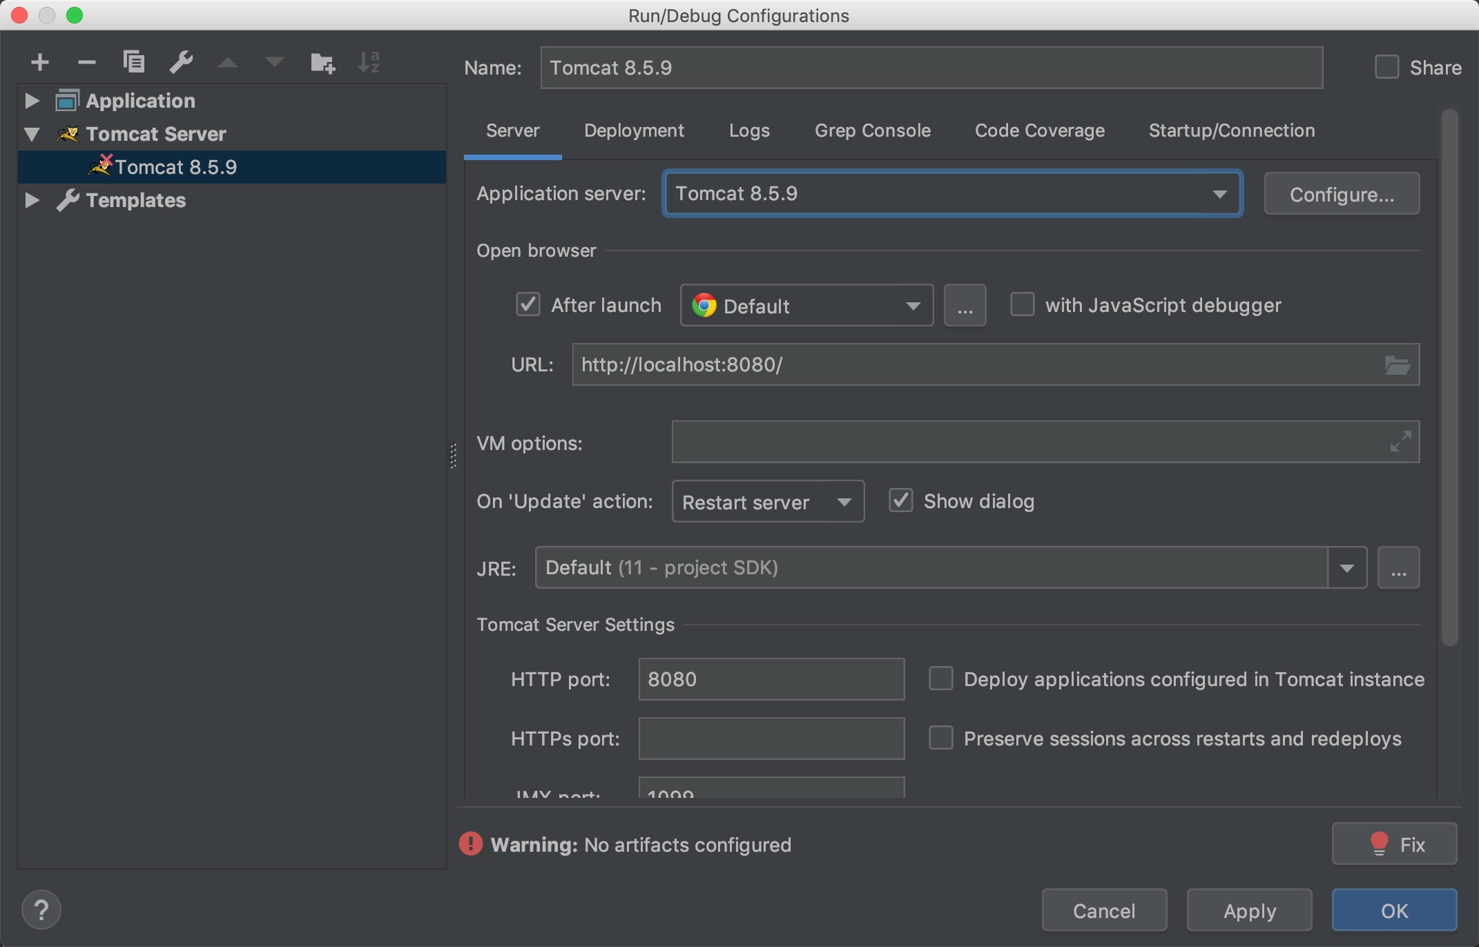The height and width of the screenshot is (947, 1479).
Task: Move configuration up arrow
Action: coord(228,64)
